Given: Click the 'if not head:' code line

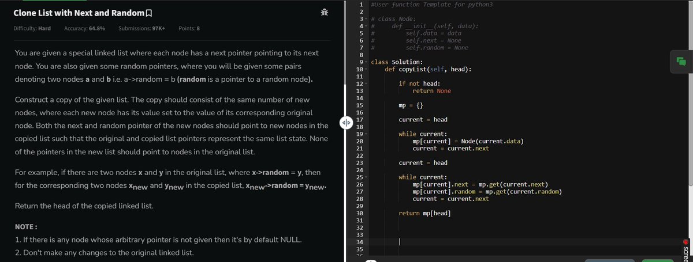Looking at the screenshot, I should 420,83.
